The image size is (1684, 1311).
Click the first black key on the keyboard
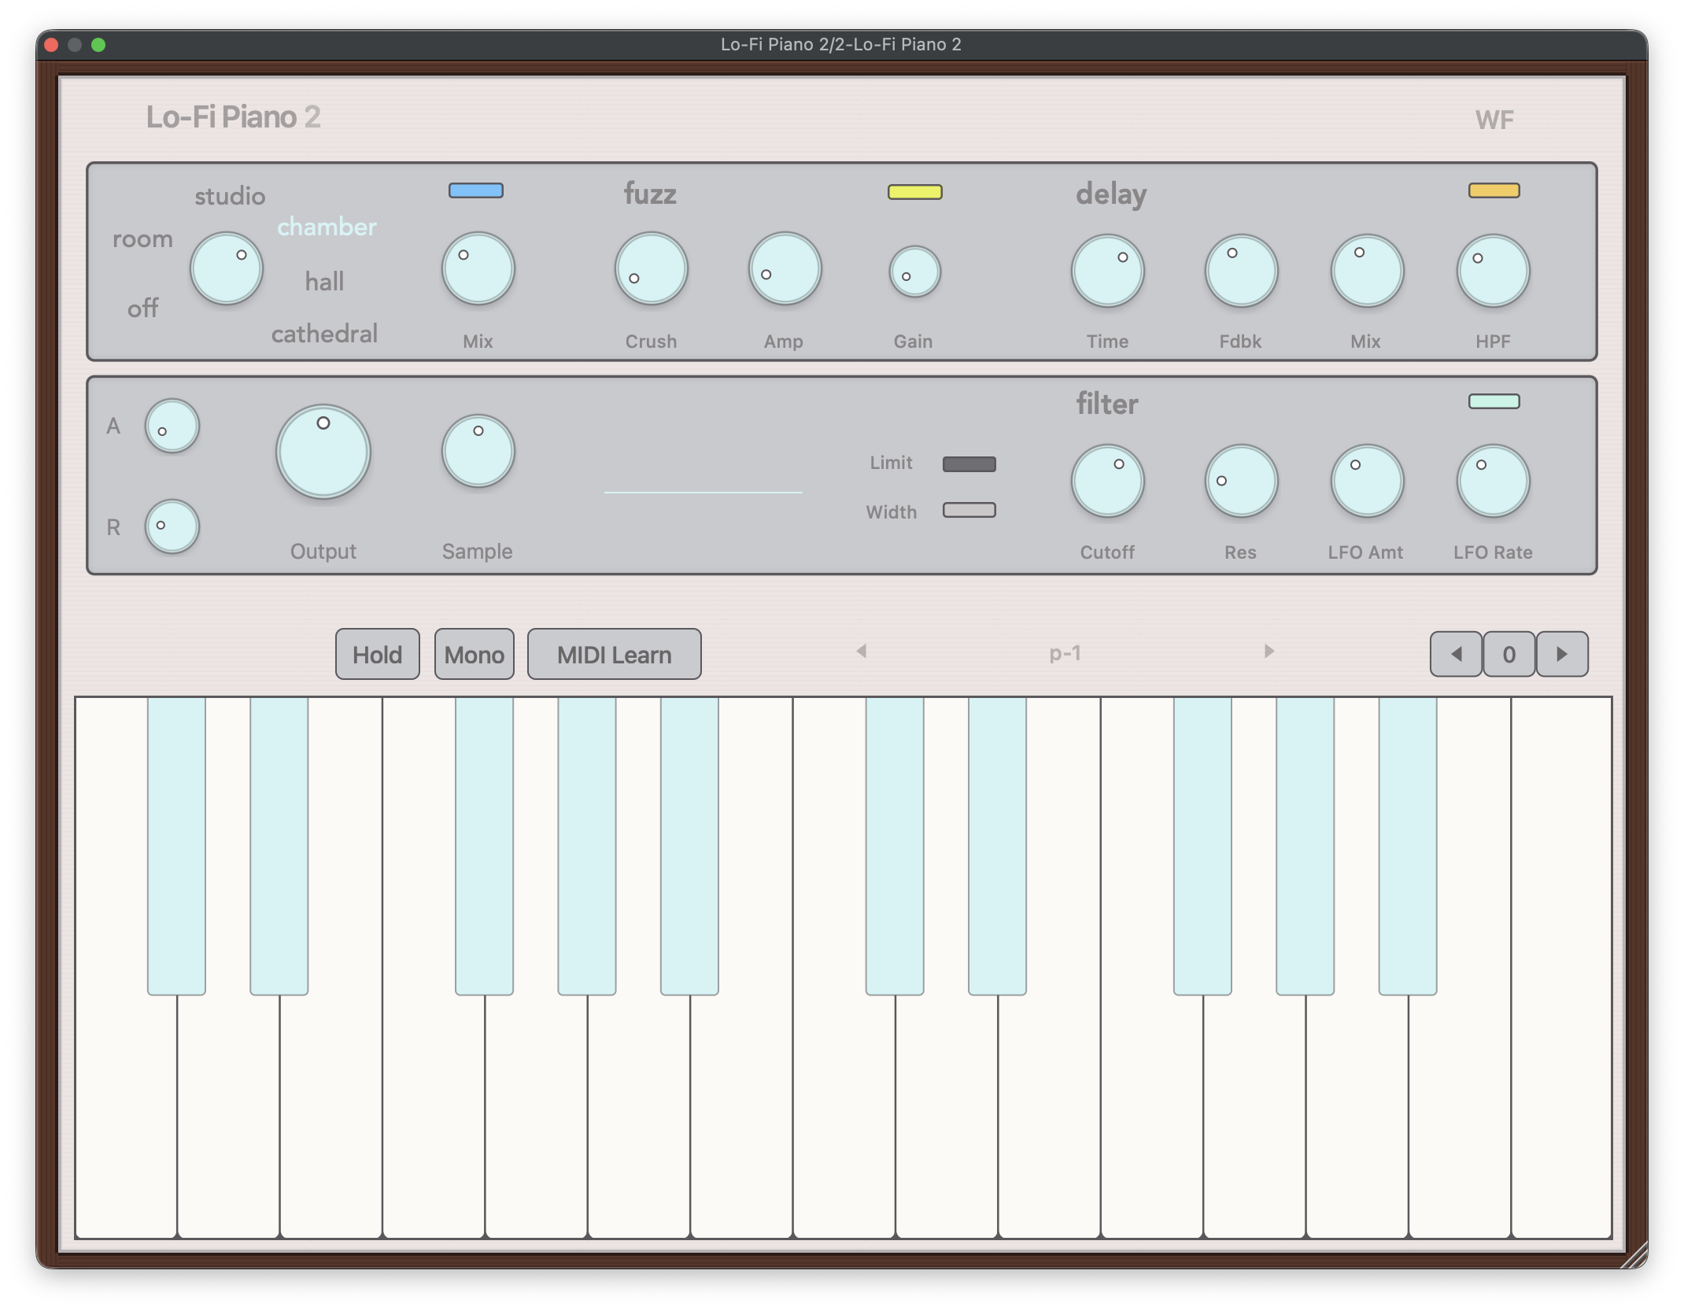pos(176,845)
